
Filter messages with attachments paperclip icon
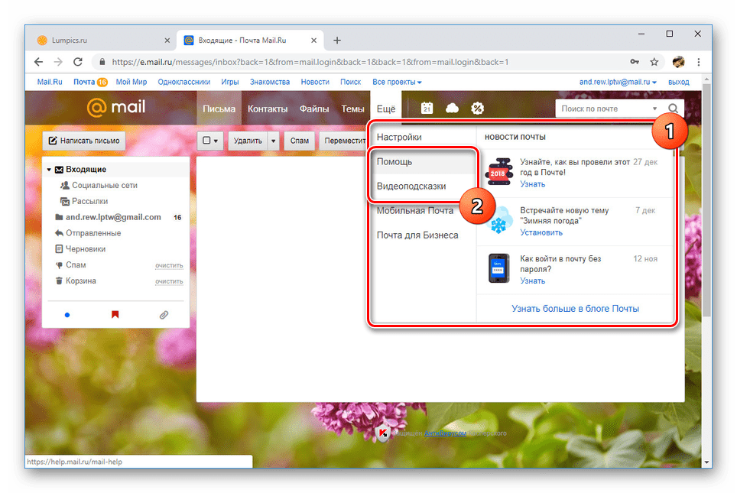164,315
